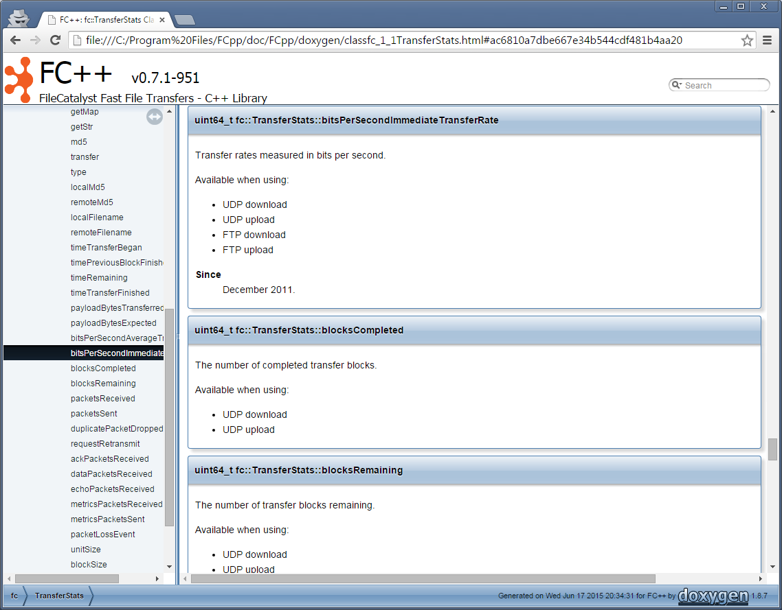782x610 pixels.
Task: Open timeRemaining in the sidebar tree
Action: pos(99,278)
